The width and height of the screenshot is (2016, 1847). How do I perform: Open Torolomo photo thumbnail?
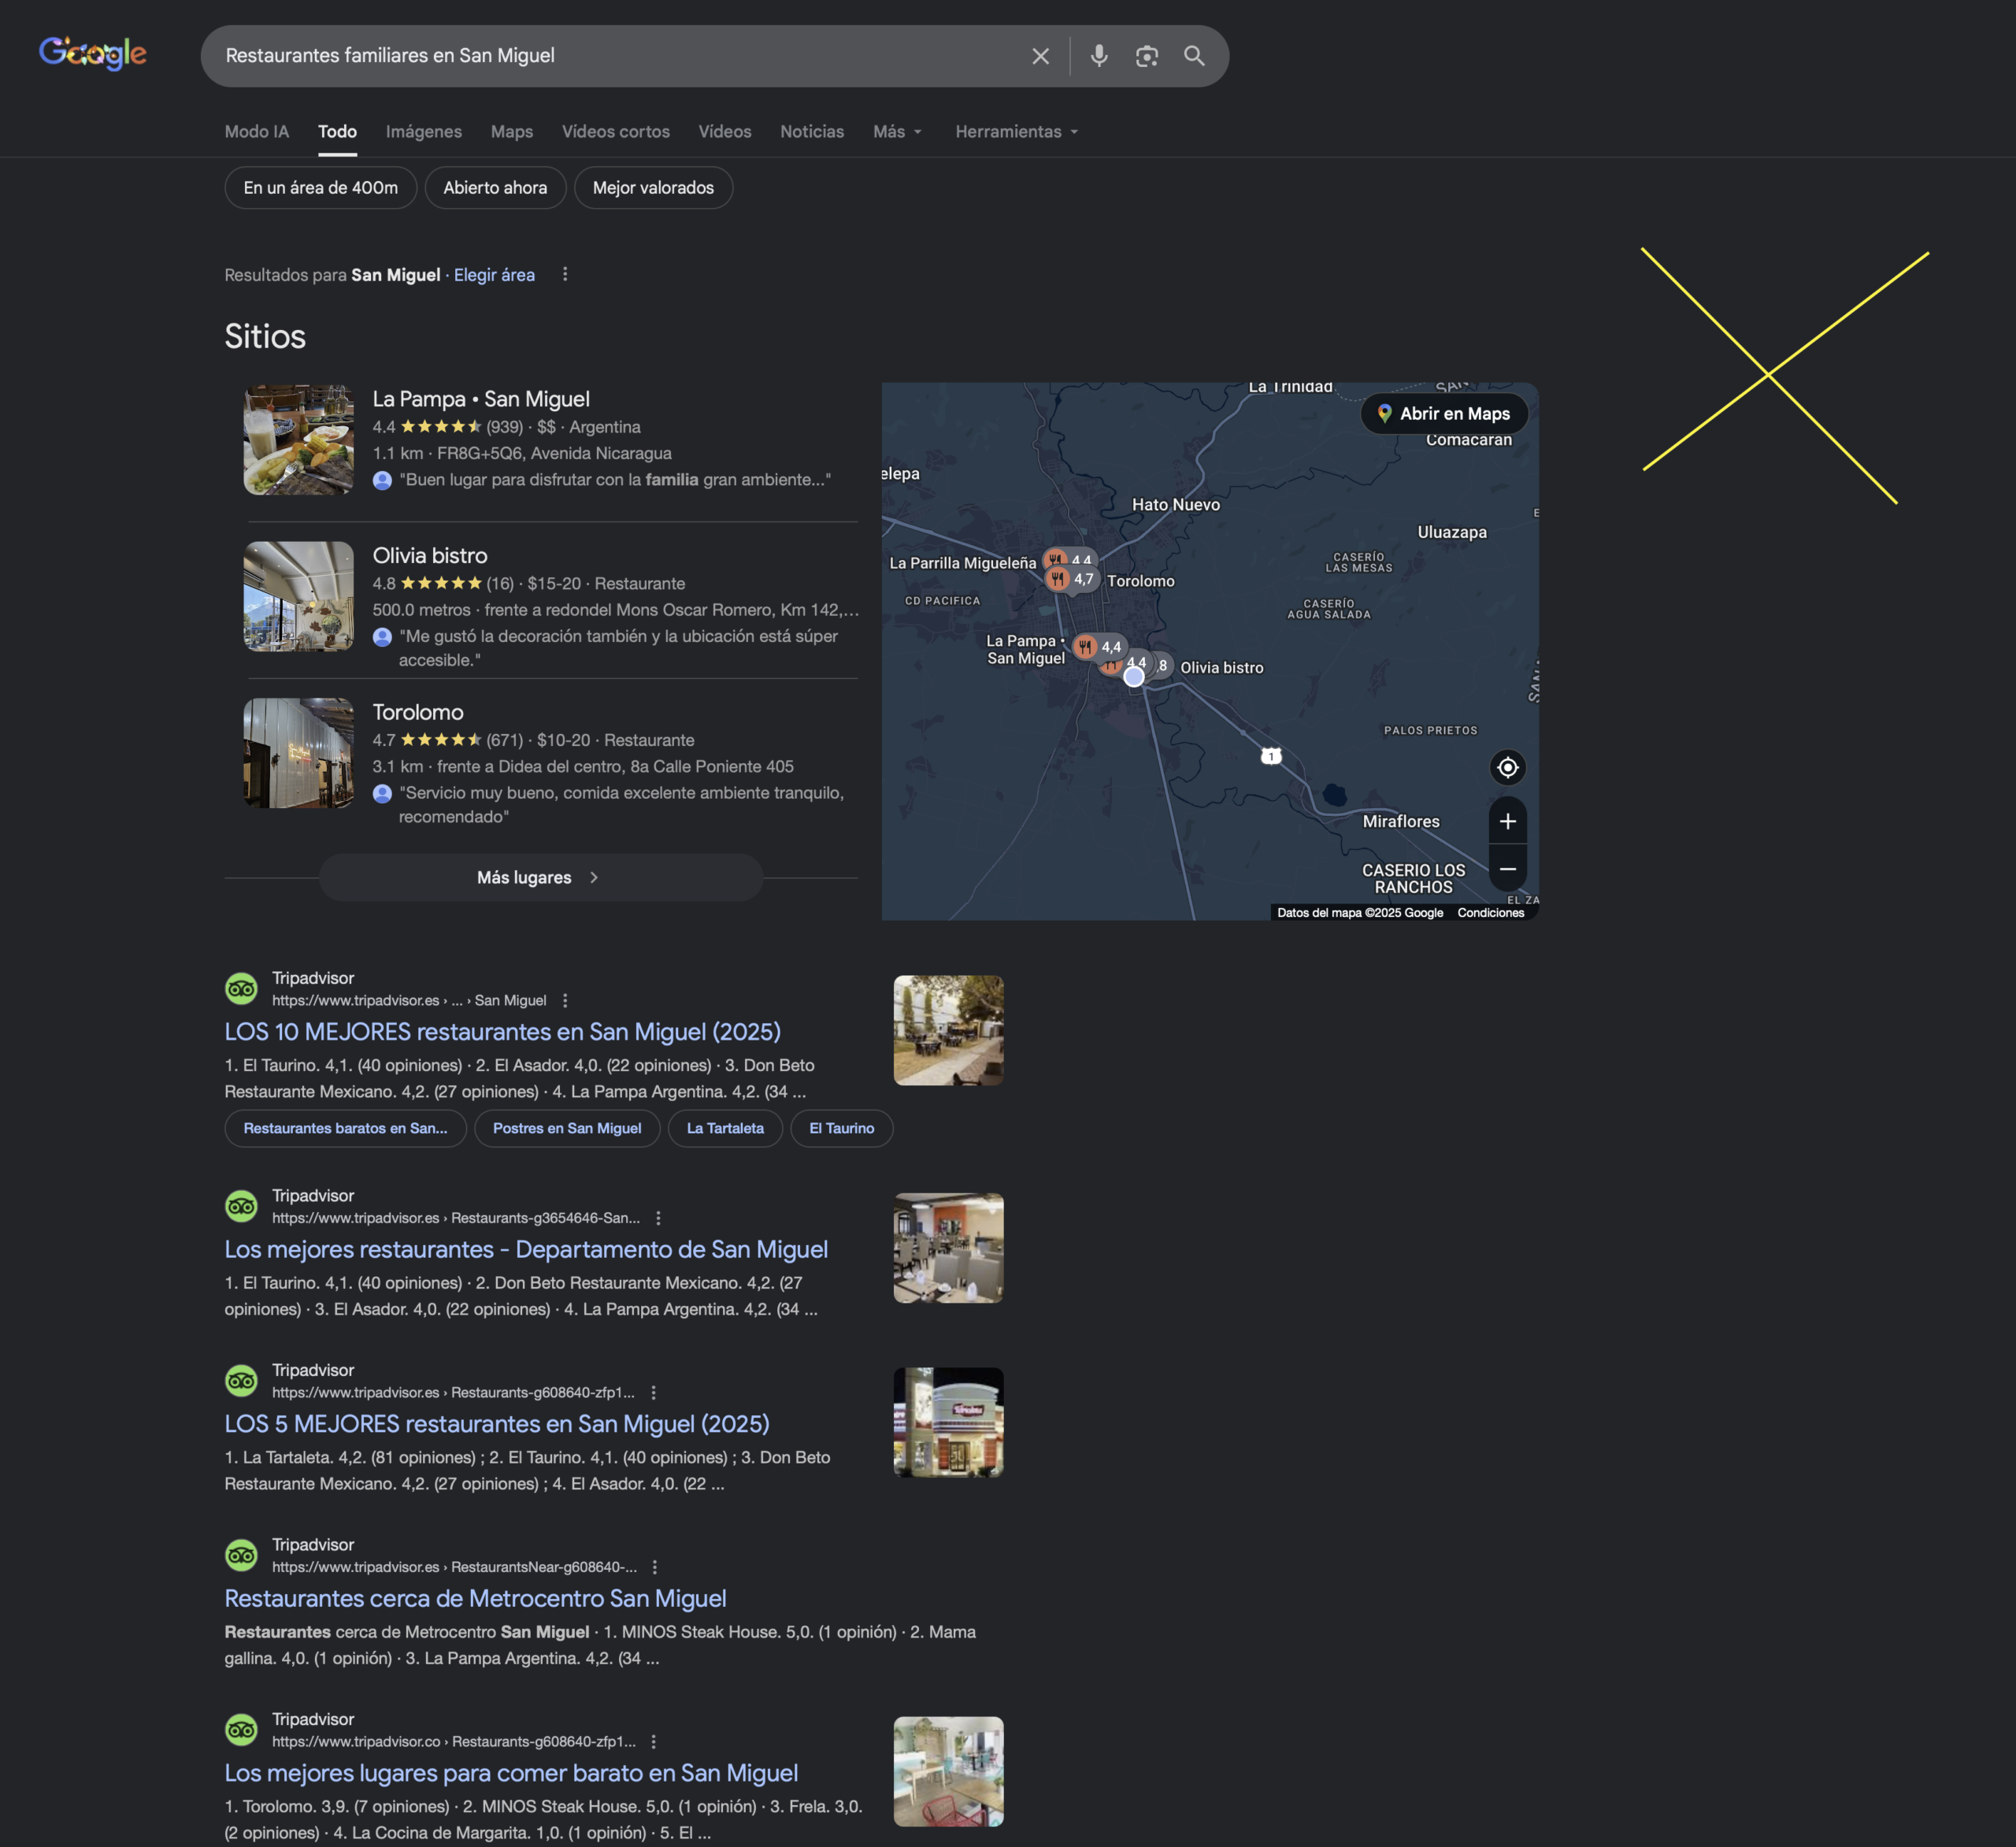pyautogui.click(x=299, y=753)
